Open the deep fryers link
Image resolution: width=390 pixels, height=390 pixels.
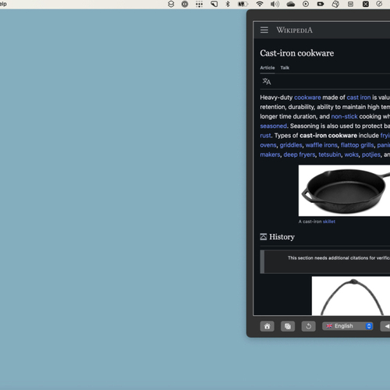pos(300,154)
